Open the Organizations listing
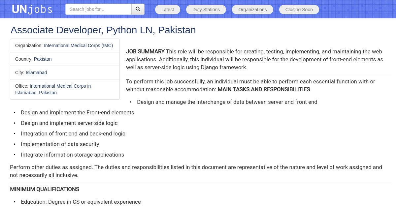Screen dimensions: 396x207 [252, 10]
